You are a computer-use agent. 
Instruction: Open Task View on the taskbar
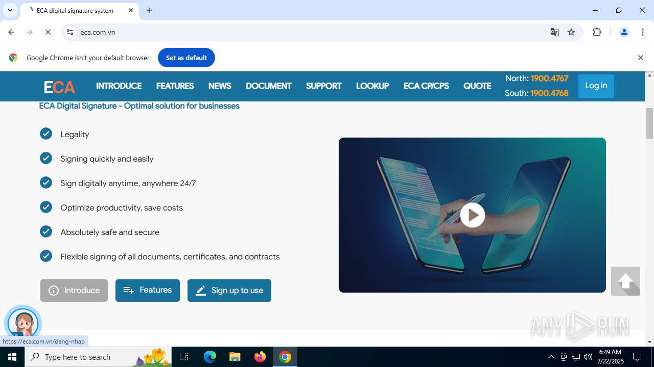pos(184,357)
